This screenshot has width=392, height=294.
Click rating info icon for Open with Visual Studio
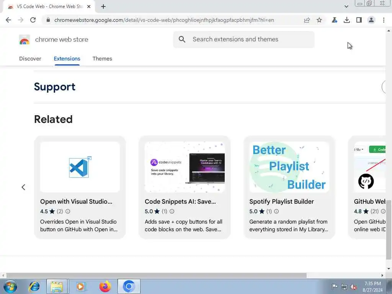click(68, 211)
